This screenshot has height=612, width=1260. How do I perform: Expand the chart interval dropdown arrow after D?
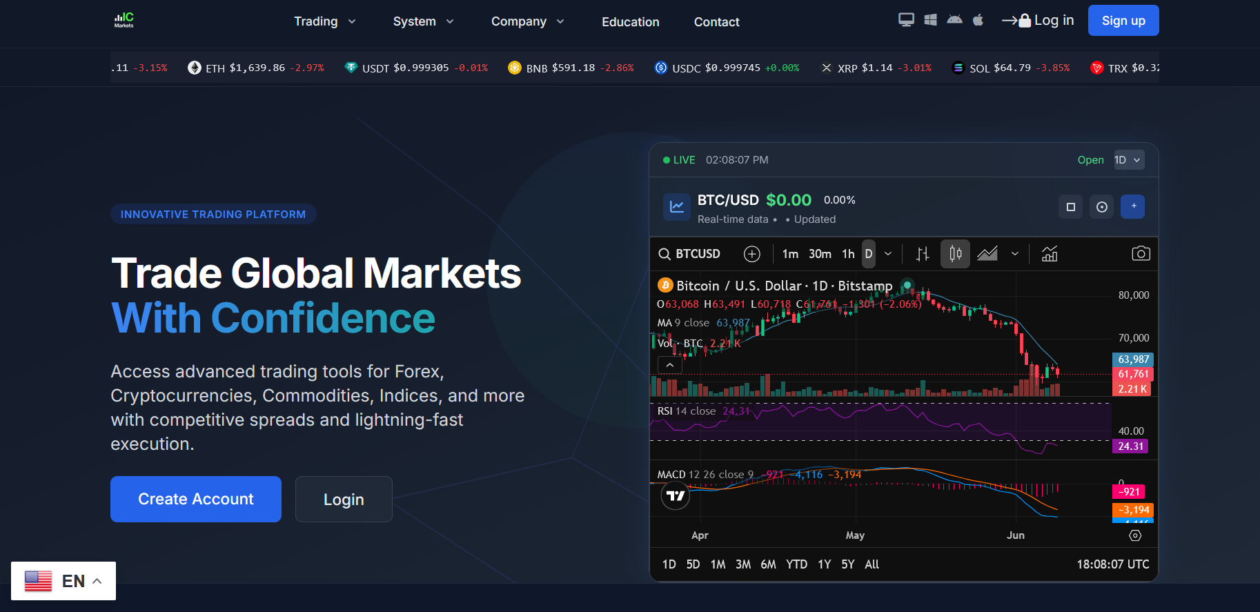(888, 254)
